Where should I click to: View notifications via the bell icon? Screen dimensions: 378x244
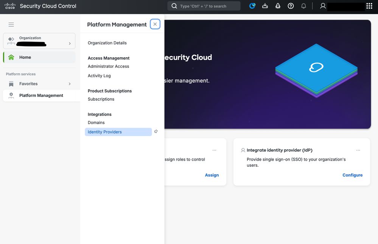pyautogui.click(x=303, y=6)
